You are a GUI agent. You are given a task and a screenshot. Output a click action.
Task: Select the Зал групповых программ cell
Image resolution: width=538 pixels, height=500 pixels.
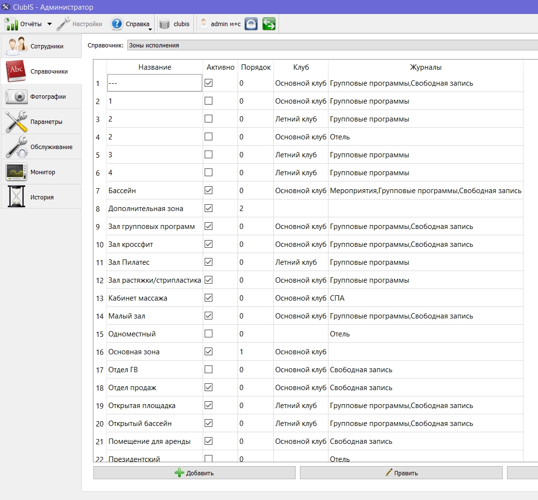pos(155,227)
